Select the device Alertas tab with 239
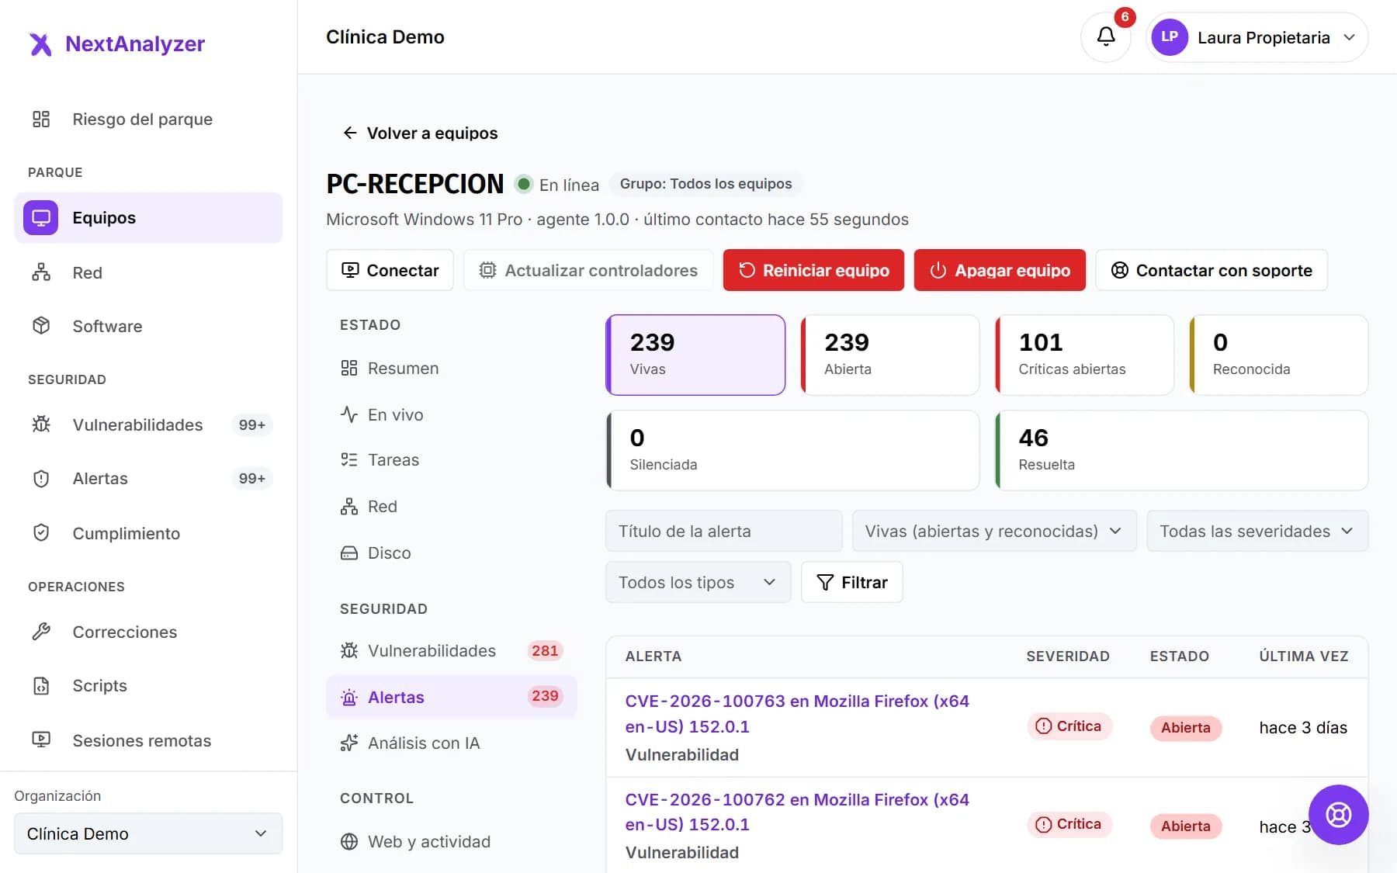Screen dimensions: 1397x873 (452, 697)
